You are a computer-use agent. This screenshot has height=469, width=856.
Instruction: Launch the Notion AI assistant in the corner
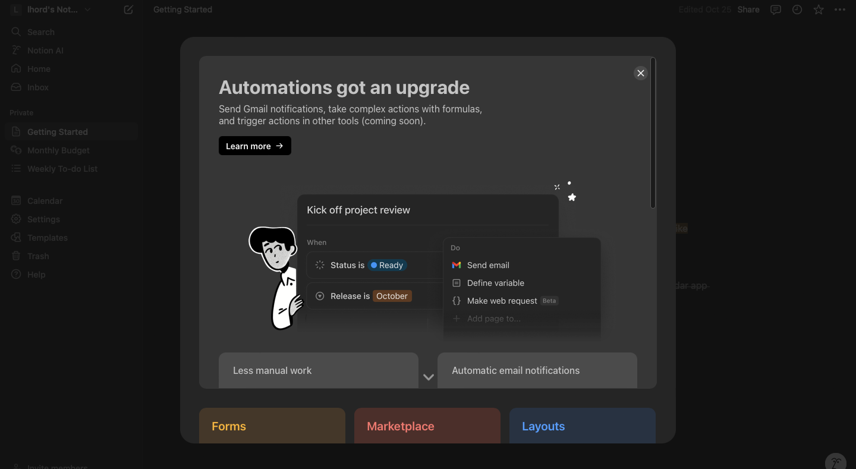(x=835, y=461)
